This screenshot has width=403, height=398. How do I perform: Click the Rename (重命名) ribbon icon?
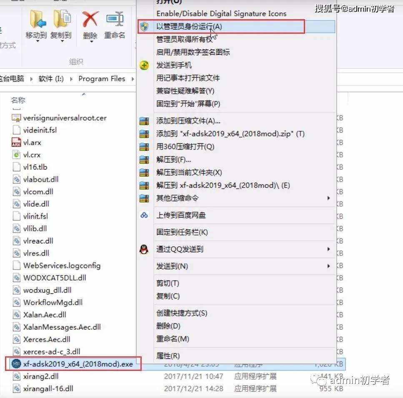click(x=115, y=19)
